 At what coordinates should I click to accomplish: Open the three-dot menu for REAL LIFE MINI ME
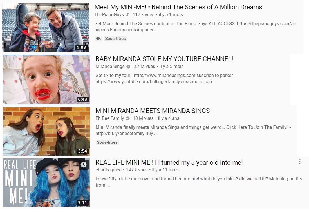click(299, 162)
